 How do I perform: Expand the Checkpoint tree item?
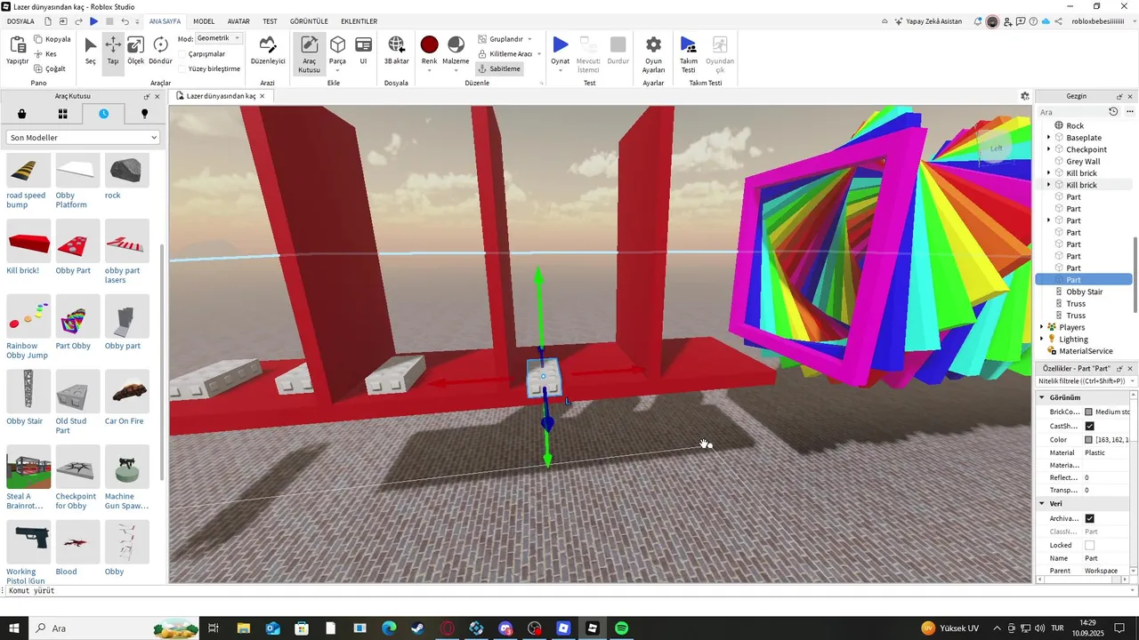tap(1049, 149)
